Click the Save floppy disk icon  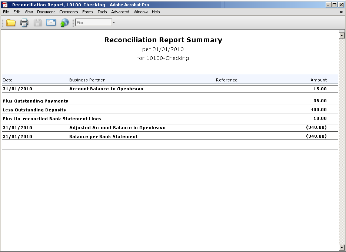[37, 23]
